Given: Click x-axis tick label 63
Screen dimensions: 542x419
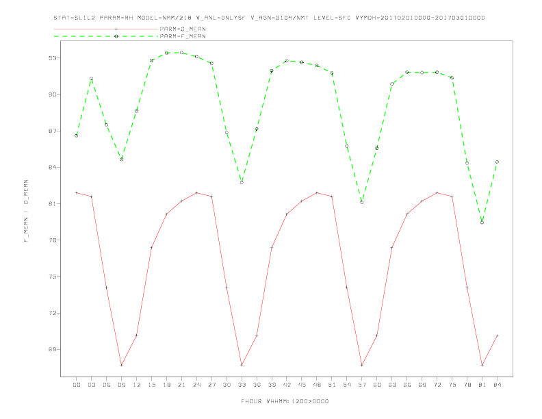Looking at the screenshot, I should coord(392,385).
